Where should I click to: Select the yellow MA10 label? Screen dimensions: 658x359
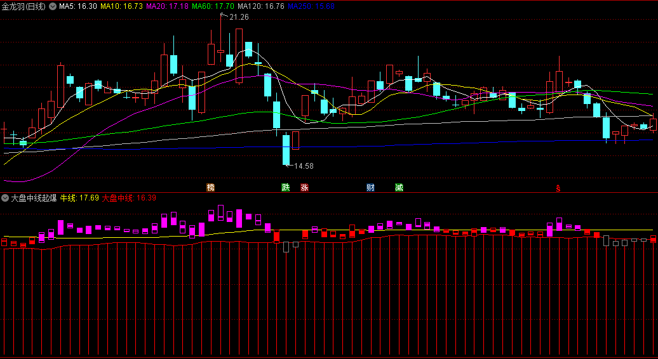(x=122, y=6)
